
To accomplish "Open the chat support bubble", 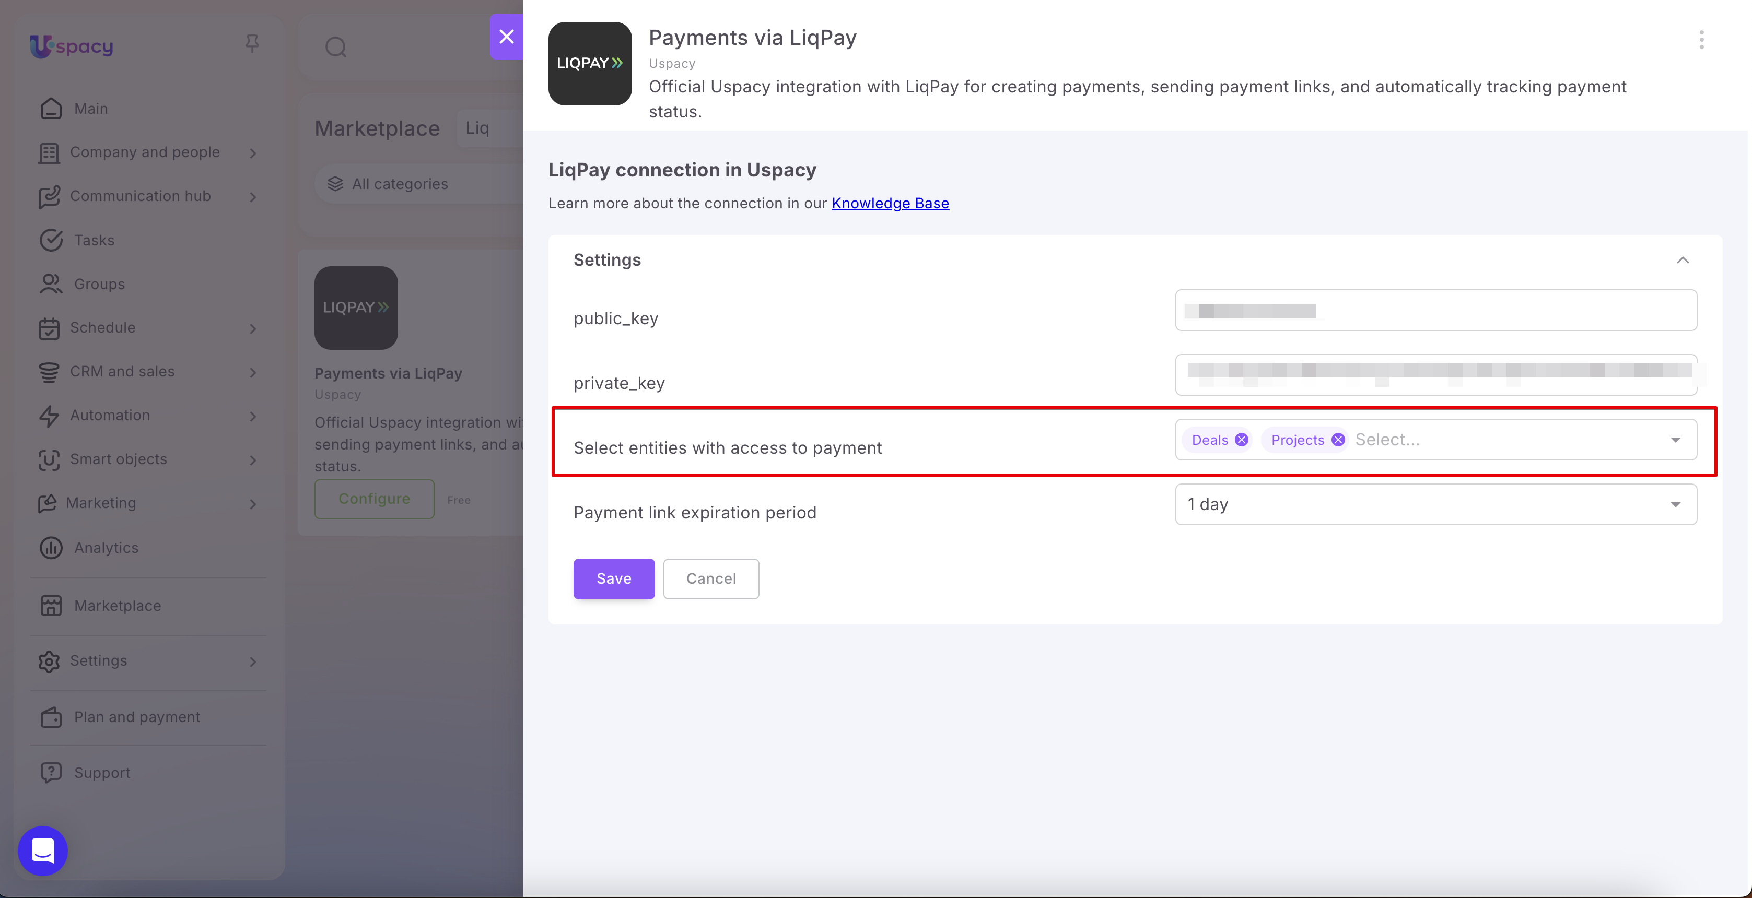I will [43, 850].
